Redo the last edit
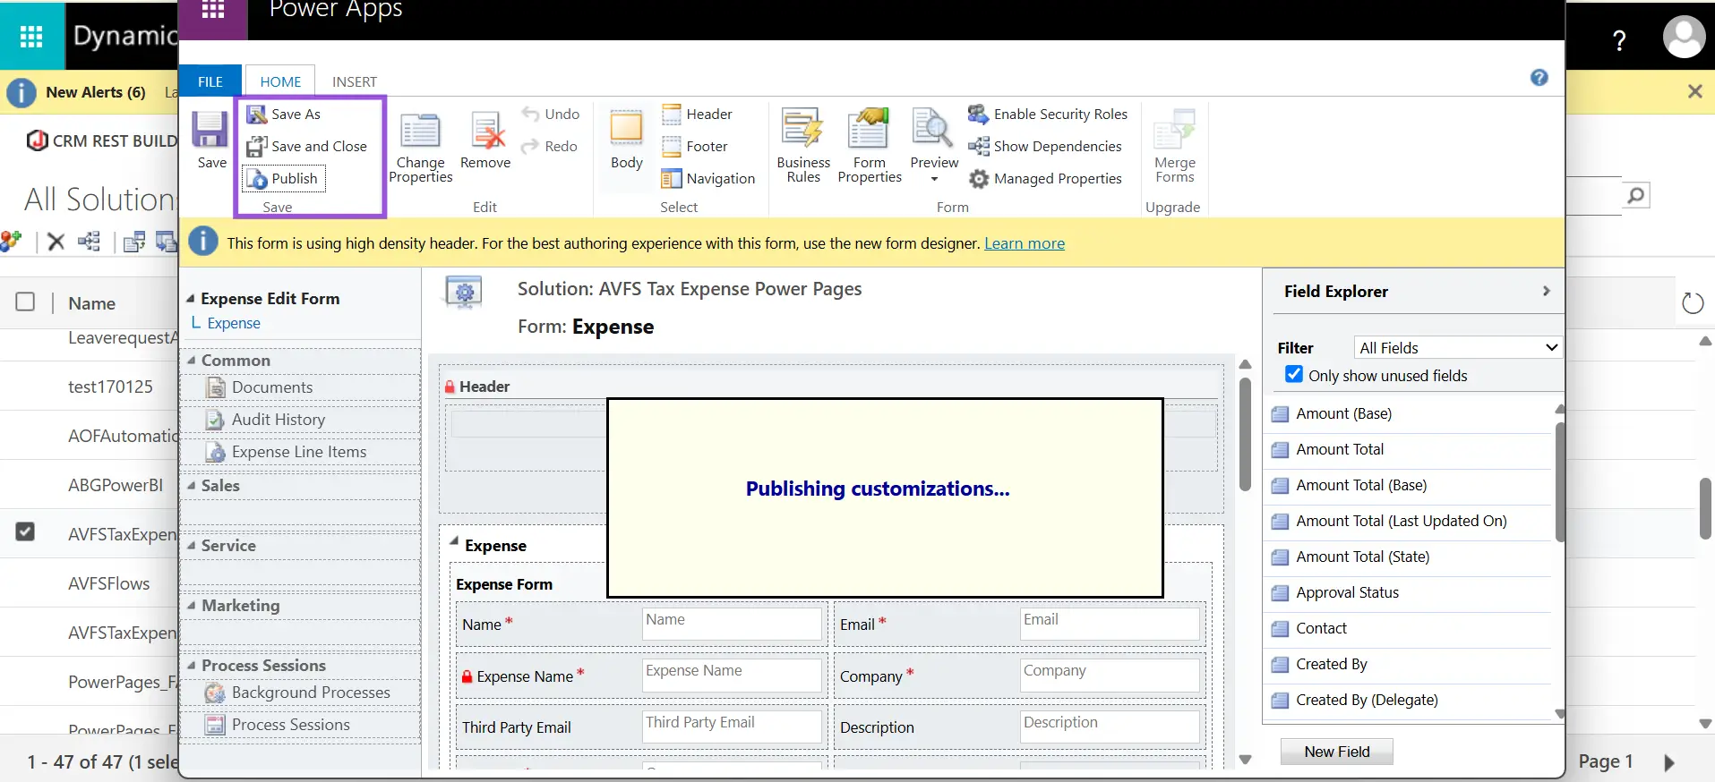Screen dimensions: 1715x782 point(550,147)
